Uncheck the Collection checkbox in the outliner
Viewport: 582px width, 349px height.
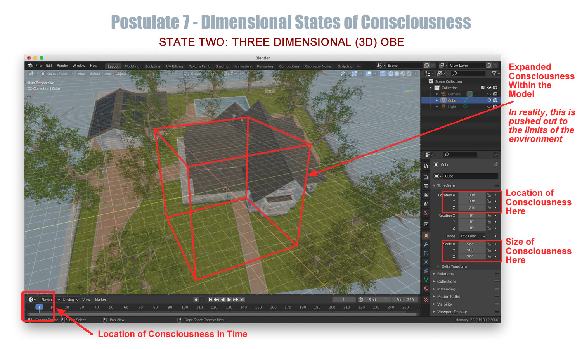tap(483, 88)
